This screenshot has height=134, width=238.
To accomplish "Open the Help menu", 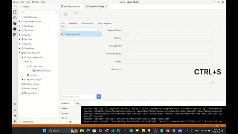I will pos(43,2).
